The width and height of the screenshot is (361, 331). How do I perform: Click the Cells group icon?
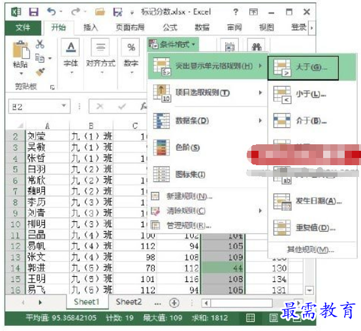pos(230,46)
